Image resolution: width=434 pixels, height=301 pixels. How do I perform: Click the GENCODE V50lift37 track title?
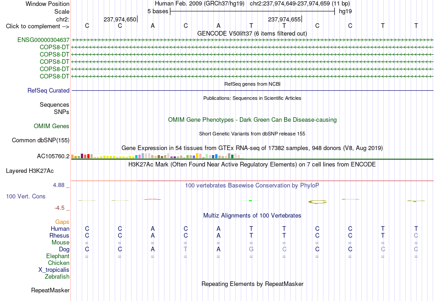pos(252,33)
